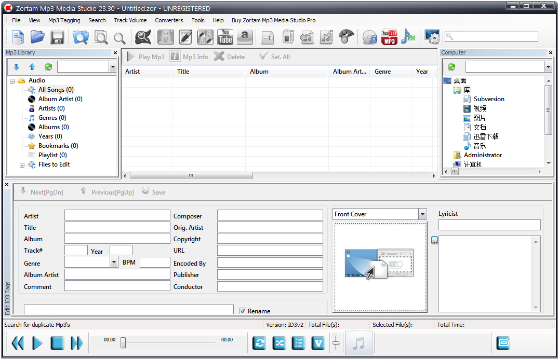This screenshot has width=558, height=359.
Task: Open Buy Zortam Mp3 Media Studio Pro menu
Action: point(274,20)
